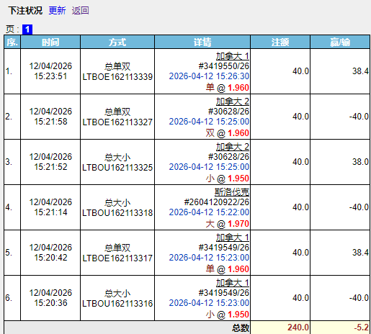Click stake 40.0 in row 1

click(300, 71)
